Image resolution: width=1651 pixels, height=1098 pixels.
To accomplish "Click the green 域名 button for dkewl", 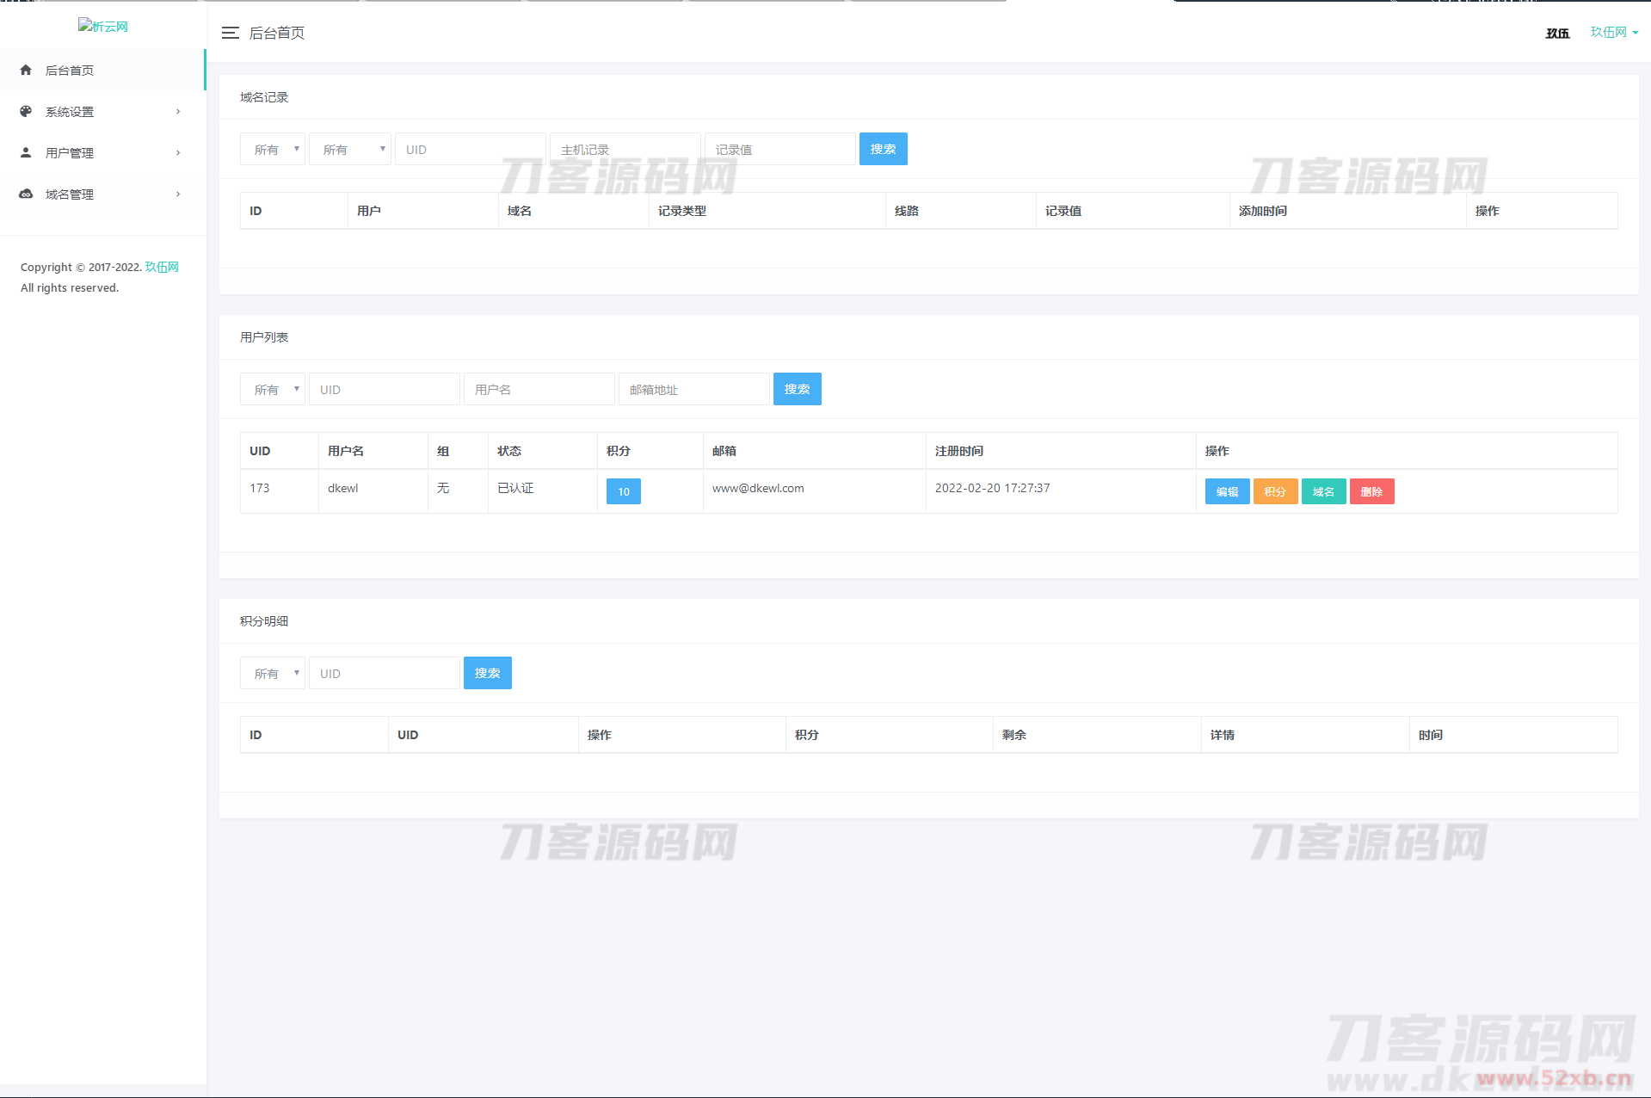I will [1323, 492].
